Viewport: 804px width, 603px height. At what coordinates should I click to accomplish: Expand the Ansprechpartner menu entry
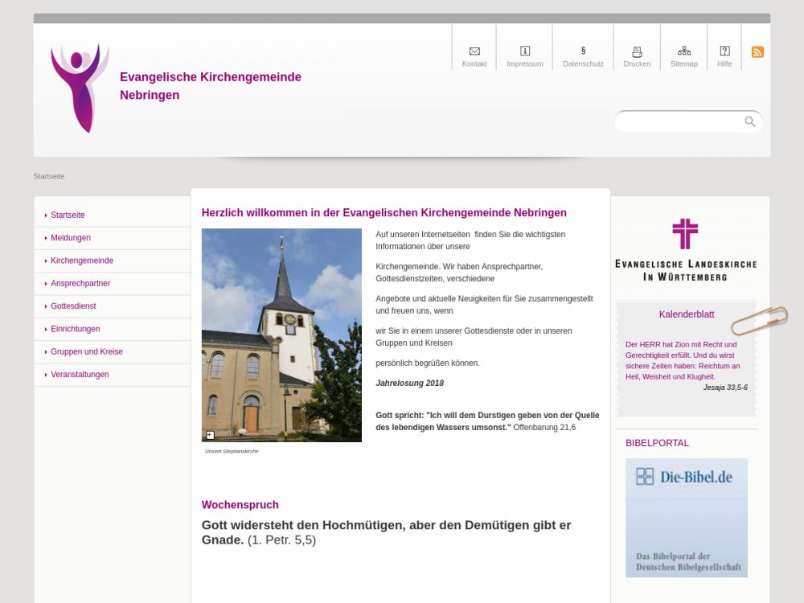coord(80,284)
